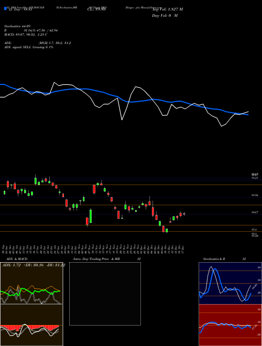Screen dimensions: 262x346
Task: Click the 'SI 14/3: 47.56 / 42.94' reading
Action: click(x=41, y=30)
